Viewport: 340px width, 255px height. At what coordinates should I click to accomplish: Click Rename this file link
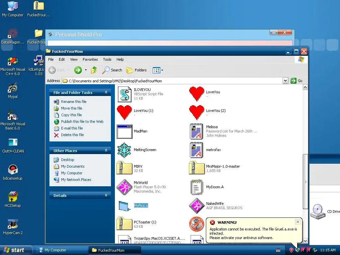74,102
